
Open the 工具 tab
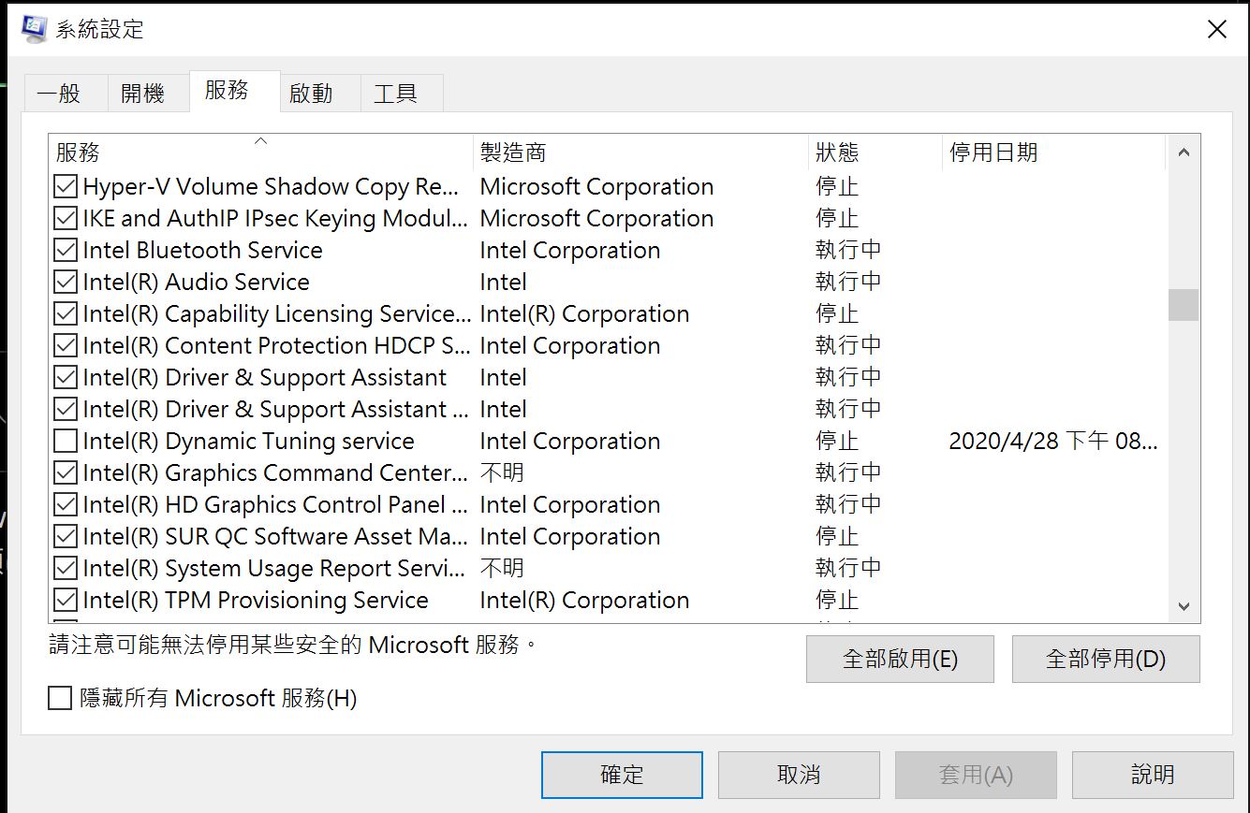coord(402,94)
